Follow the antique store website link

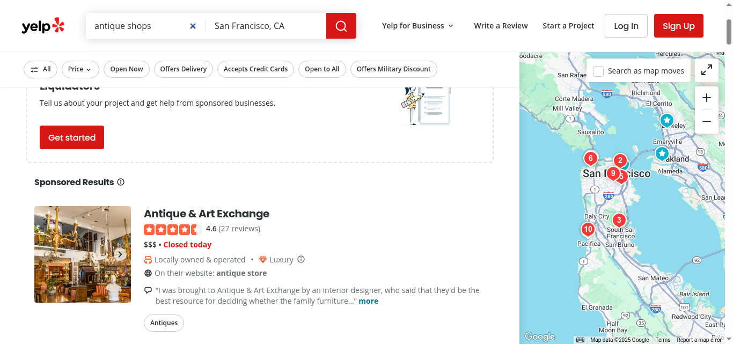(x=241, y=273)
